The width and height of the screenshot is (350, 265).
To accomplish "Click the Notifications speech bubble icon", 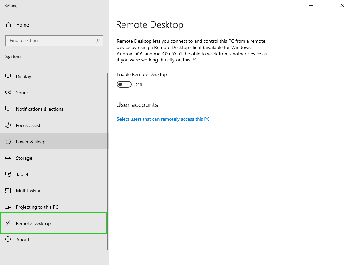I will [8, 109].
